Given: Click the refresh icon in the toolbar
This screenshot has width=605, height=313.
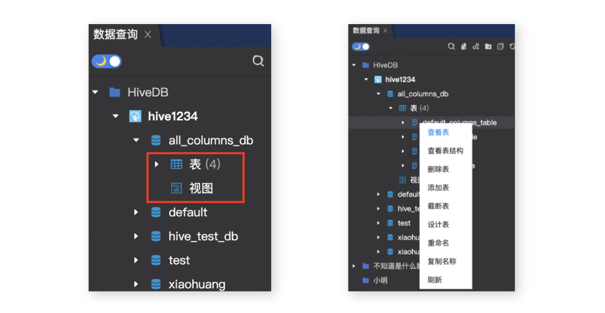Looking at the screenshot, I should 512,46.
